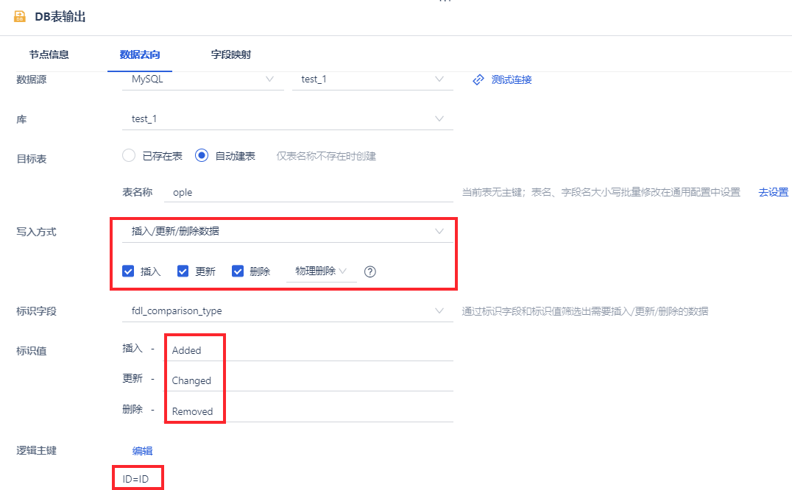The image size is (792, 490).
Task: Disable the 更新 checkbox
Action: point(183,271)
